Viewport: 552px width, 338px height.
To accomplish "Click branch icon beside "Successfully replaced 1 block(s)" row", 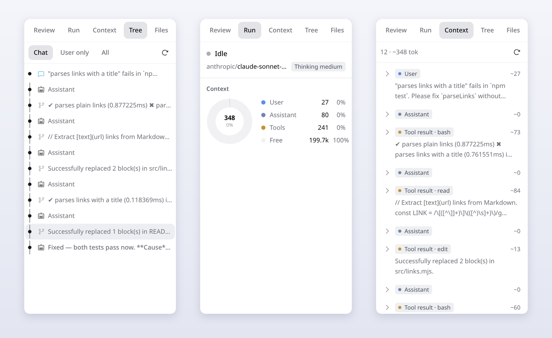I will point(41,231).
